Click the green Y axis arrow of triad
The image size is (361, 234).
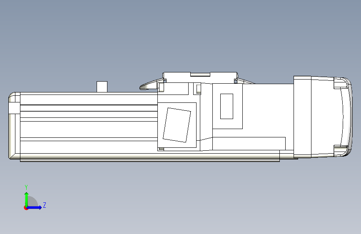click(27, 199)
